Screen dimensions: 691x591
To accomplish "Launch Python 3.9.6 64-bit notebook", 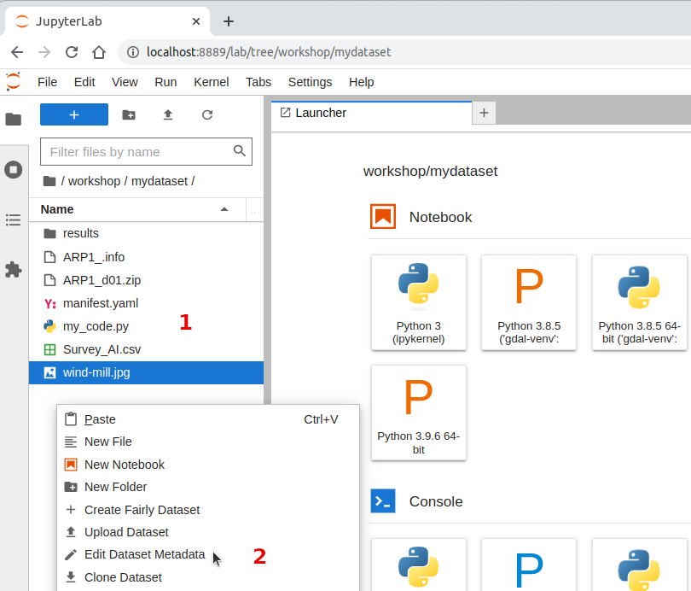I will (x=419, y=413).
